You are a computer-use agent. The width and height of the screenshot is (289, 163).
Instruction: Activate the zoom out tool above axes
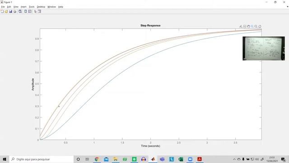256,27
